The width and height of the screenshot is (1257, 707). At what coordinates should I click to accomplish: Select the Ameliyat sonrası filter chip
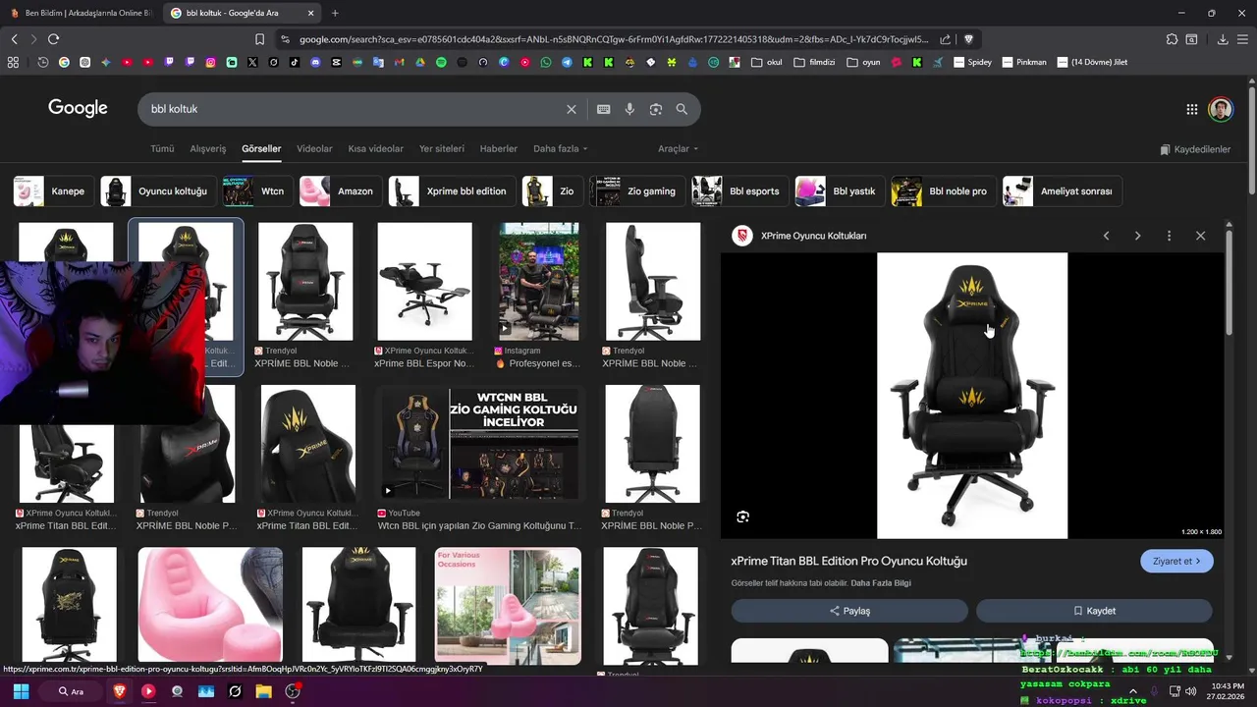pyautogui.click(x=1062, y=191)
